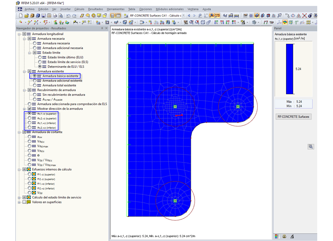This screenshot has width=333, height=241.
Task: Collapse Recubrimiento de armadura node
Action: point(24,90)
